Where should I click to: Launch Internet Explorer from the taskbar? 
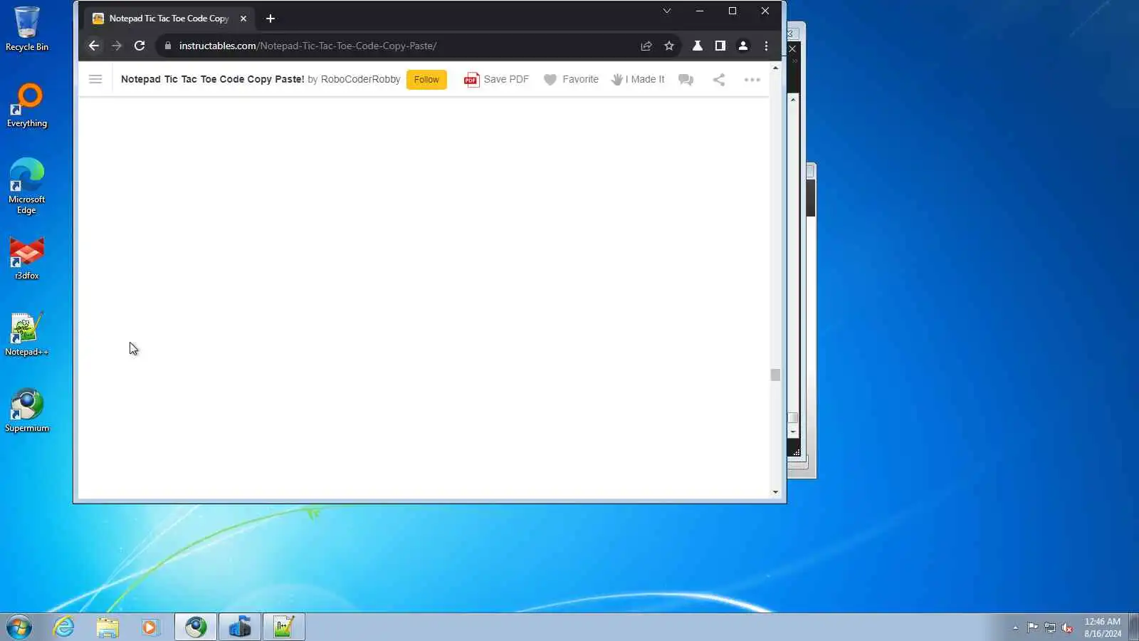click(x=64, y=627)
